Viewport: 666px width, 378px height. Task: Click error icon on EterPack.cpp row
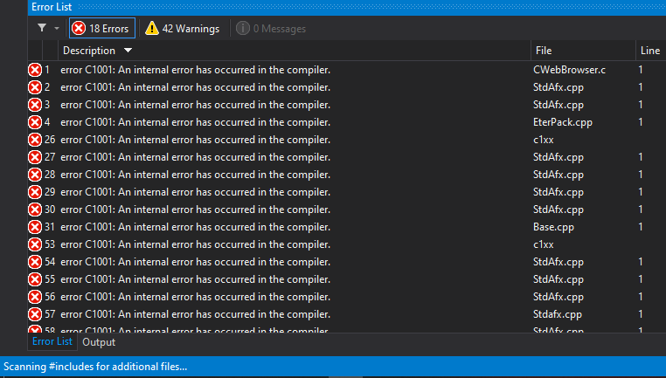(x=35, y=122)
